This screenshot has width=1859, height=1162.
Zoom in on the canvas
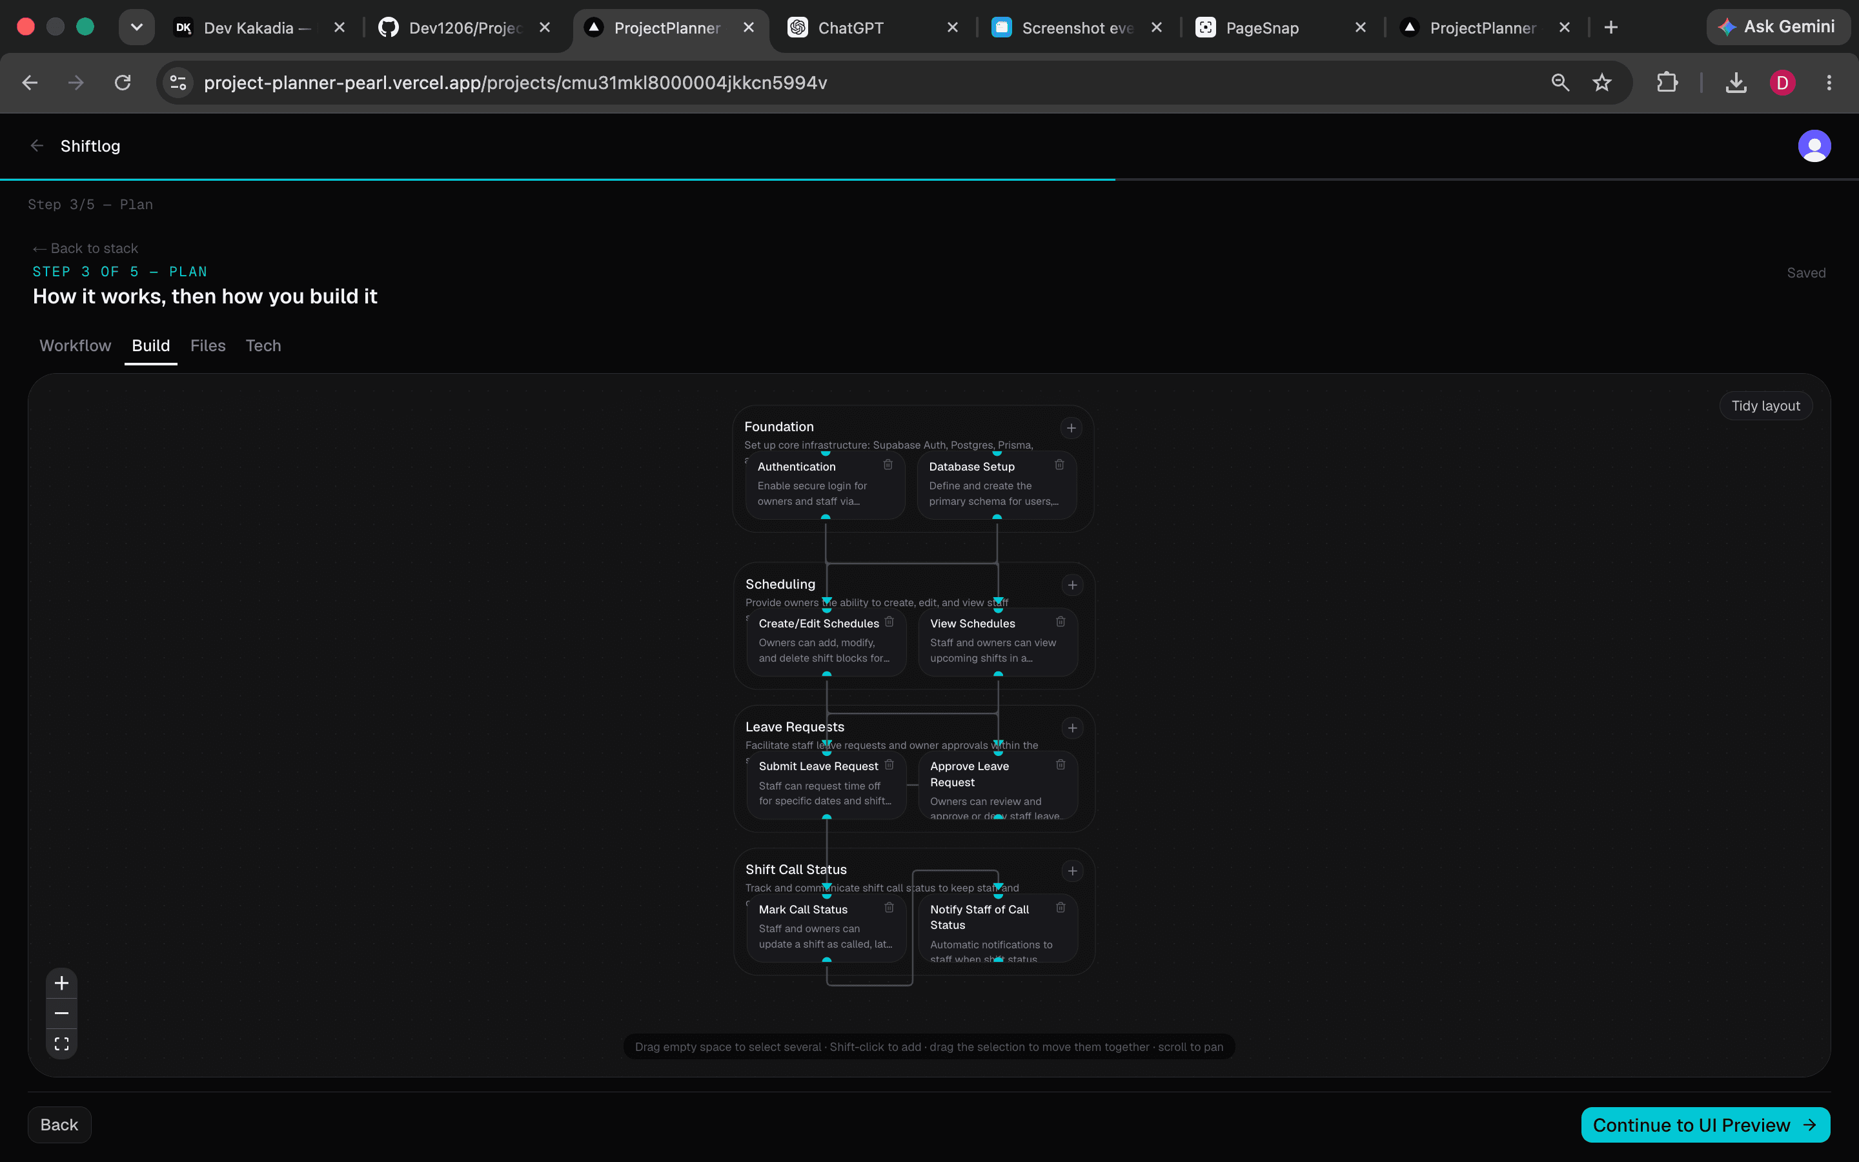coord(61,983)
